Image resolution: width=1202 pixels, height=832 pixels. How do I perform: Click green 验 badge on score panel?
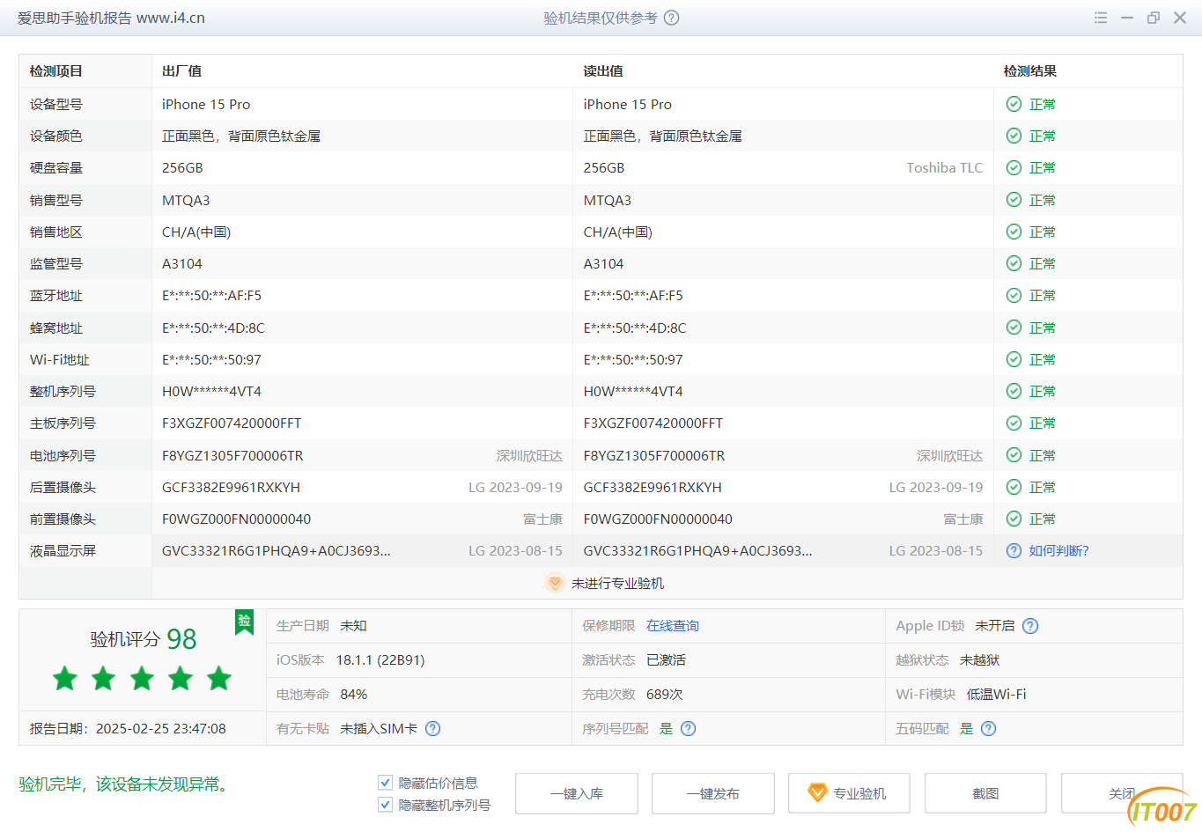[245, 622]
